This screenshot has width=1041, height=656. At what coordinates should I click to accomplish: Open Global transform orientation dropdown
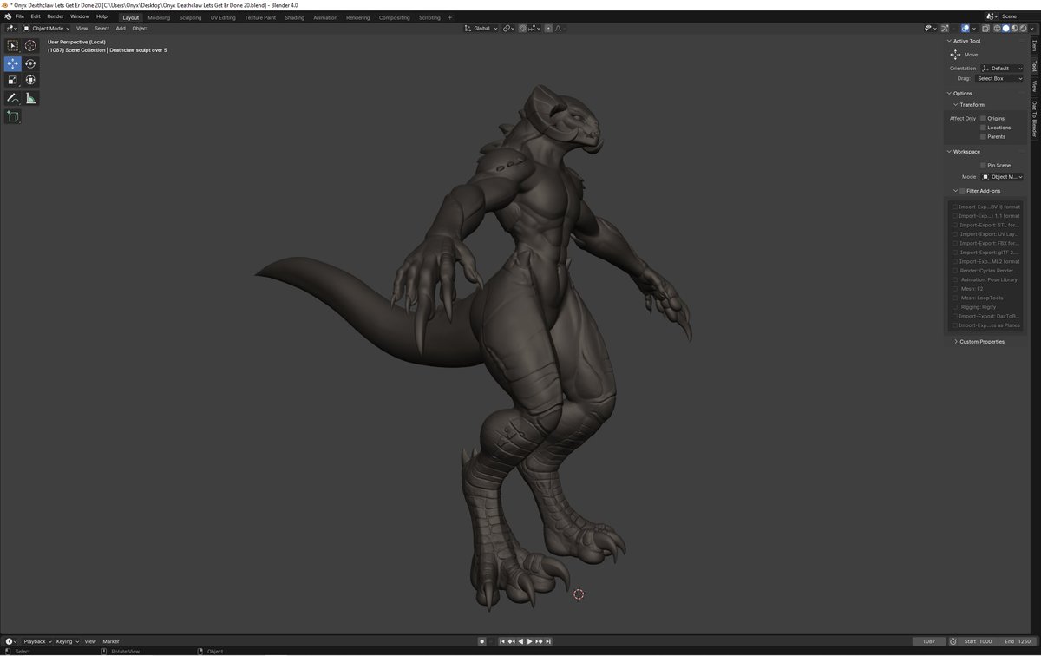[x=481, y=28]
